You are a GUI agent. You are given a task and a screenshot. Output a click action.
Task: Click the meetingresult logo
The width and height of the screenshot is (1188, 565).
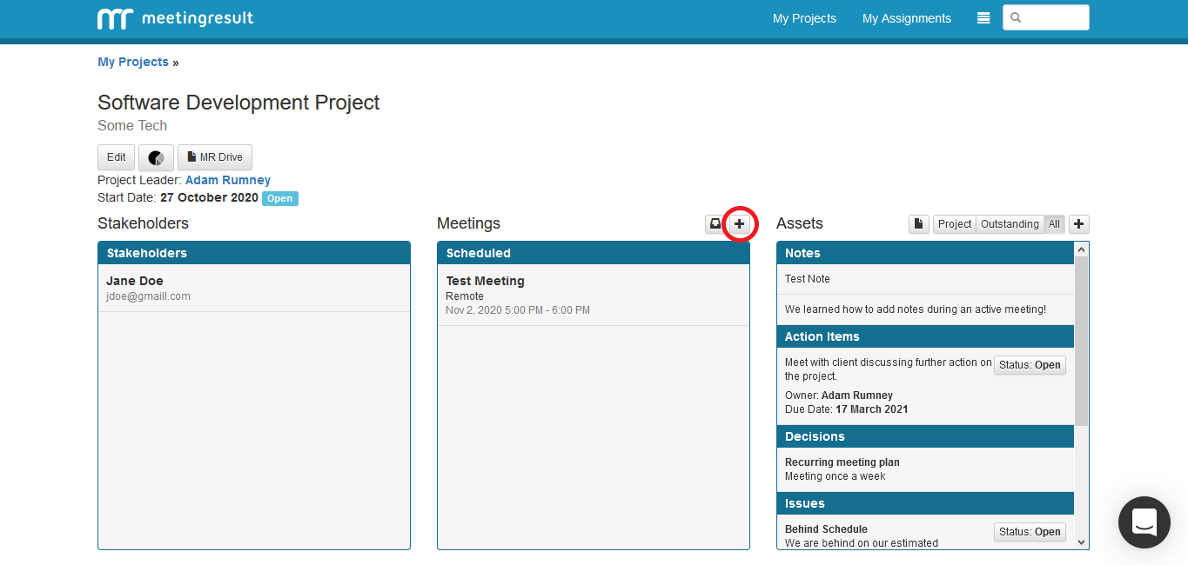pyautogui.click(x=176, y=18)
